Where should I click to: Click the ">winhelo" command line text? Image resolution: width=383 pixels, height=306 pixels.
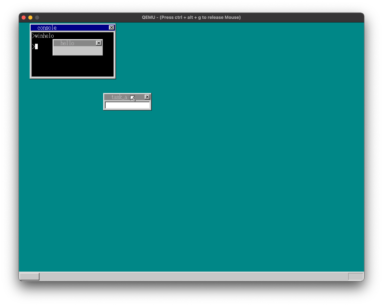43,36
